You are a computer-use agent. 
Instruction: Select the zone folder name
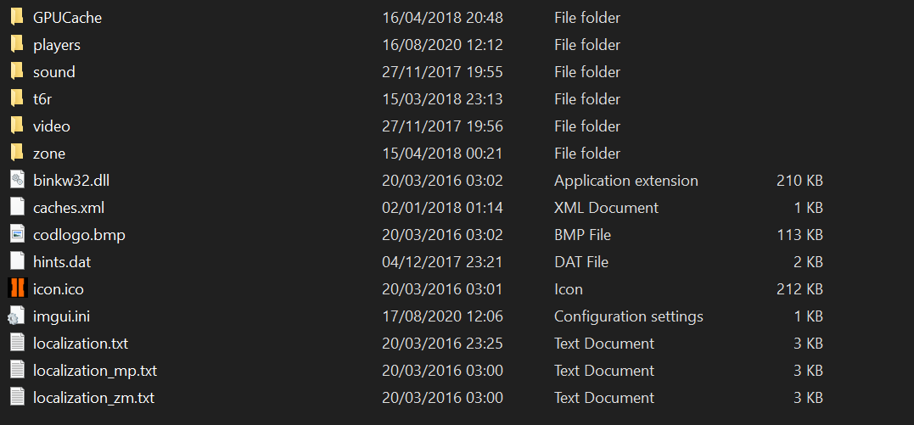pyautogui.click(x=49, y=154)
